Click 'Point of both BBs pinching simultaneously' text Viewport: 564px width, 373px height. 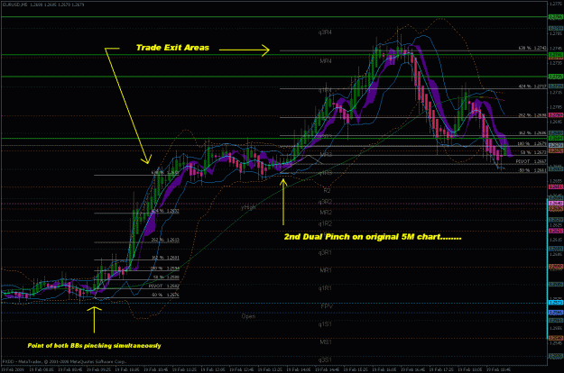point(94,346)
